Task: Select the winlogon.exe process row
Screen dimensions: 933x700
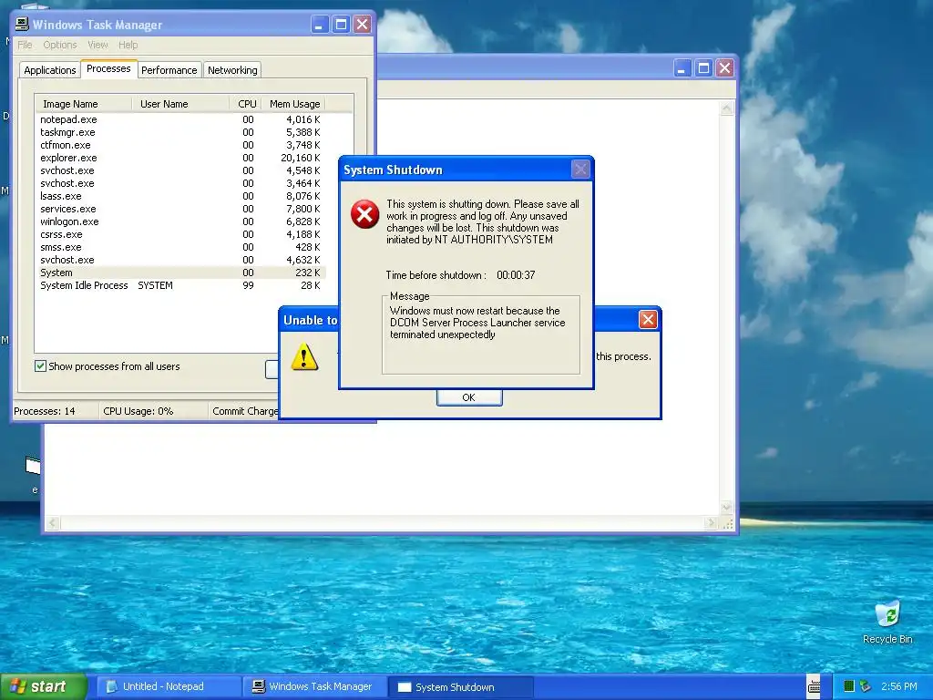Action: point(180,221)
